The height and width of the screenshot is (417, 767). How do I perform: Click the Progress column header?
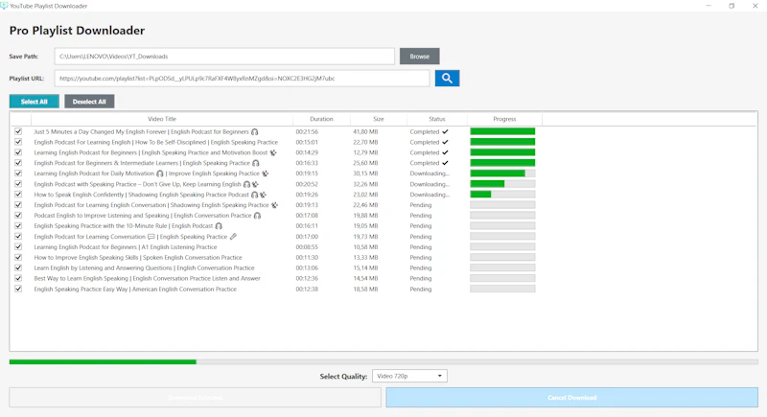[504, 119]
